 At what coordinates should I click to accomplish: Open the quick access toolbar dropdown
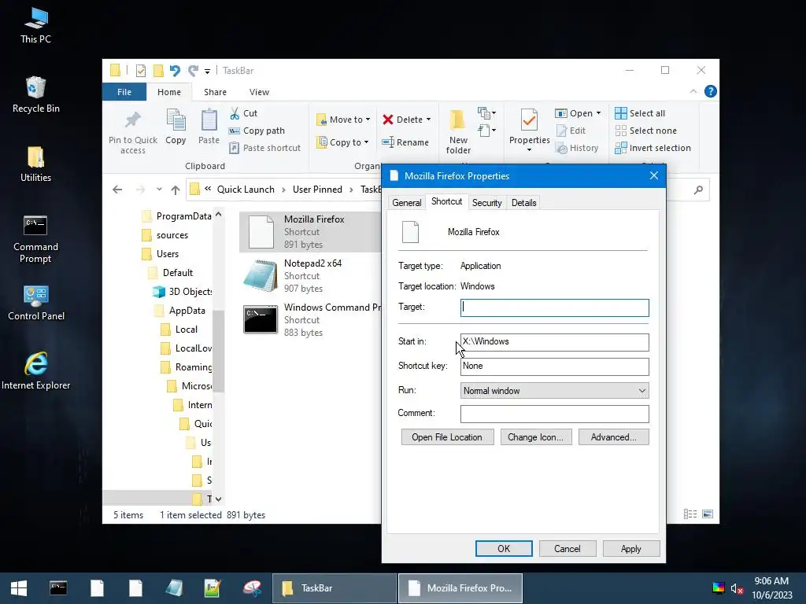click(207, 72)
